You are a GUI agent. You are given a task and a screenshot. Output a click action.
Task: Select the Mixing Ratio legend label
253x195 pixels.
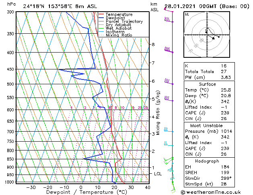pos(119,35)
